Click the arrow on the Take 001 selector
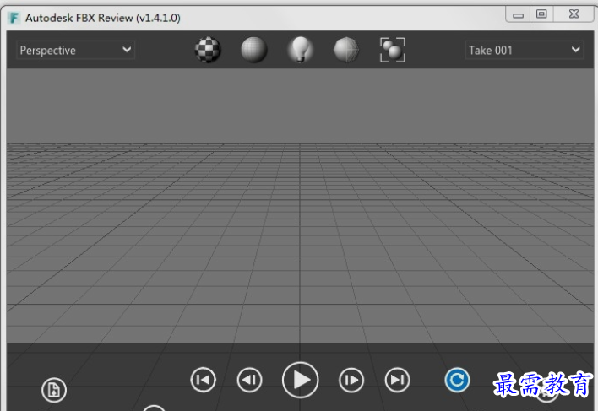Viewport: 598px width, 411px height. (575, 51)
